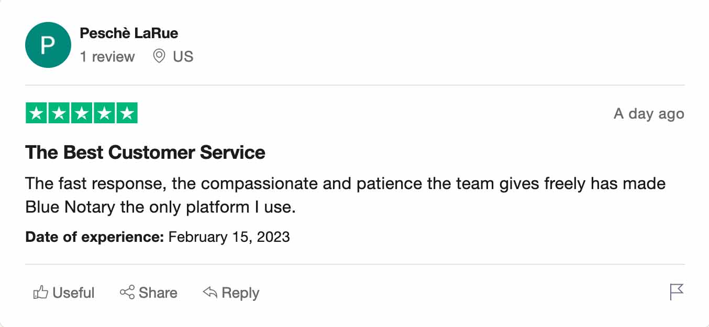Click the Share button label

pos(158,293)
